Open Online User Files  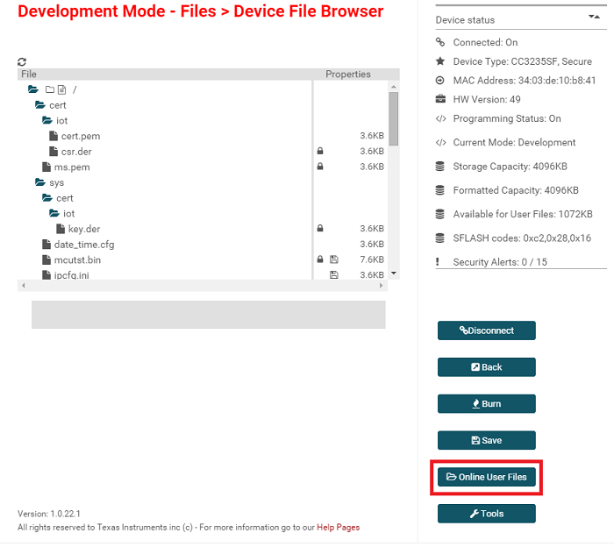point(486,477)
